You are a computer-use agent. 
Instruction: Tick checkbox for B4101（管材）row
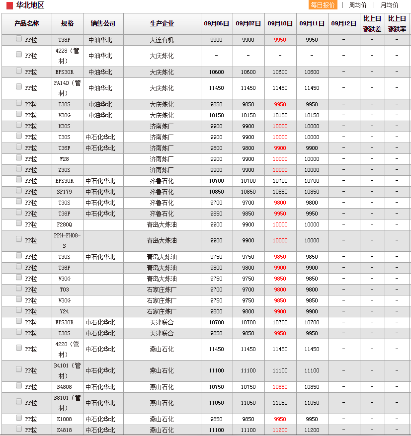(19, 369)
